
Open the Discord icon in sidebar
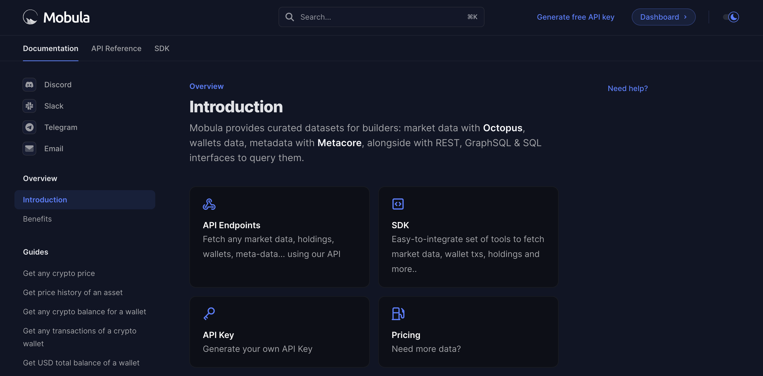pos(29,85)
